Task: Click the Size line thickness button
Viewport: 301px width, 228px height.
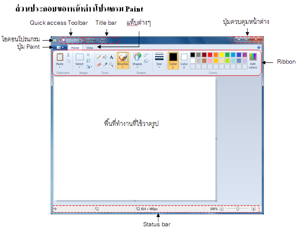Action: click(x=159, y=60)
